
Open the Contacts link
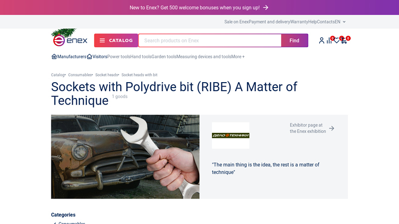coord(326,22)
